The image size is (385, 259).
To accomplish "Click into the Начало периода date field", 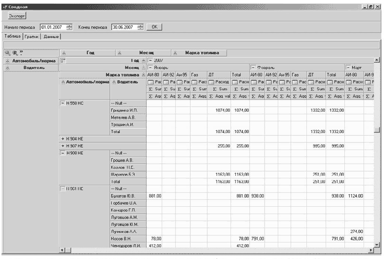I will [x=53, y=27].
